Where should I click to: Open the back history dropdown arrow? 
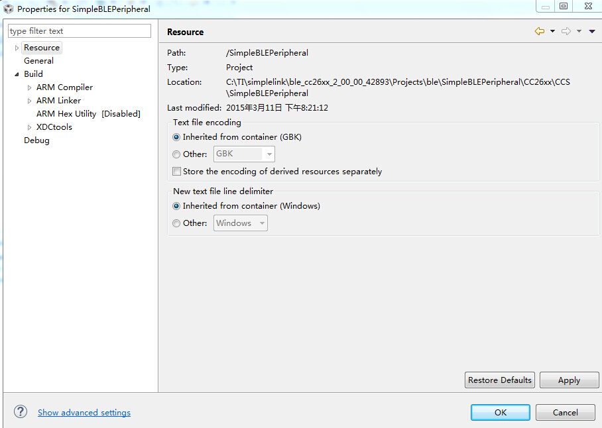point(552,32)
